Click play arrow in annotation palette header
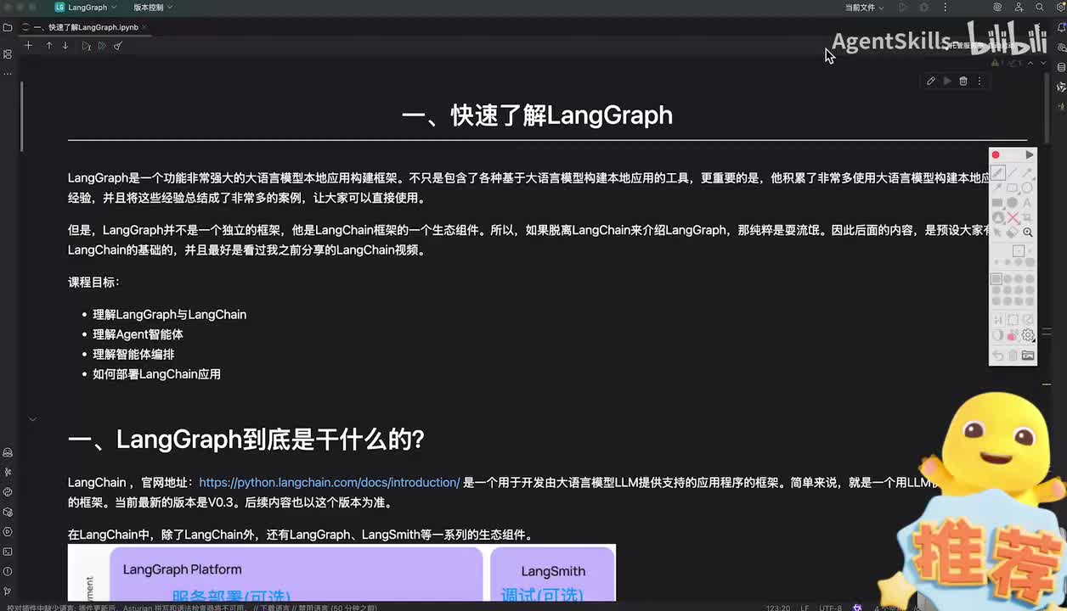 click(1029, 154)
